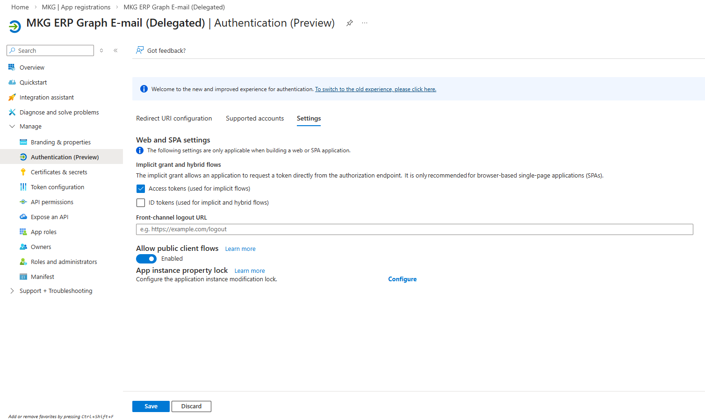Viewport: 705px width, 420px height.
Task: Switch to Redirect URI configuration tab
Action: click(174, 118)
